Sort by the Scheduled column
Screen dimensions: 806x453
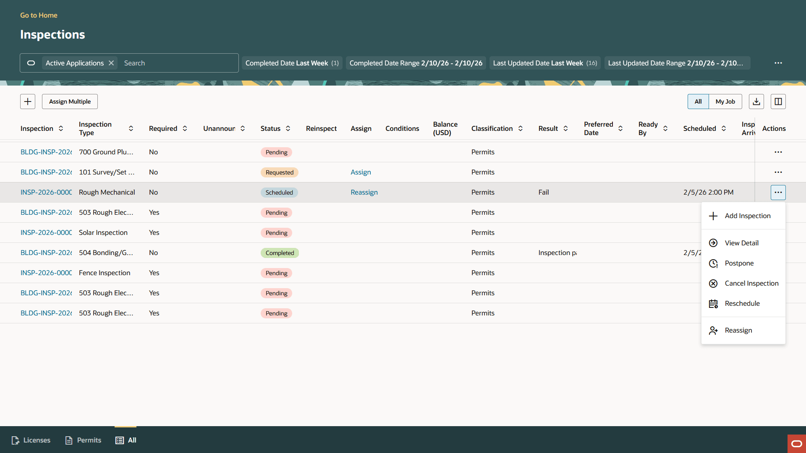point(724,128)
